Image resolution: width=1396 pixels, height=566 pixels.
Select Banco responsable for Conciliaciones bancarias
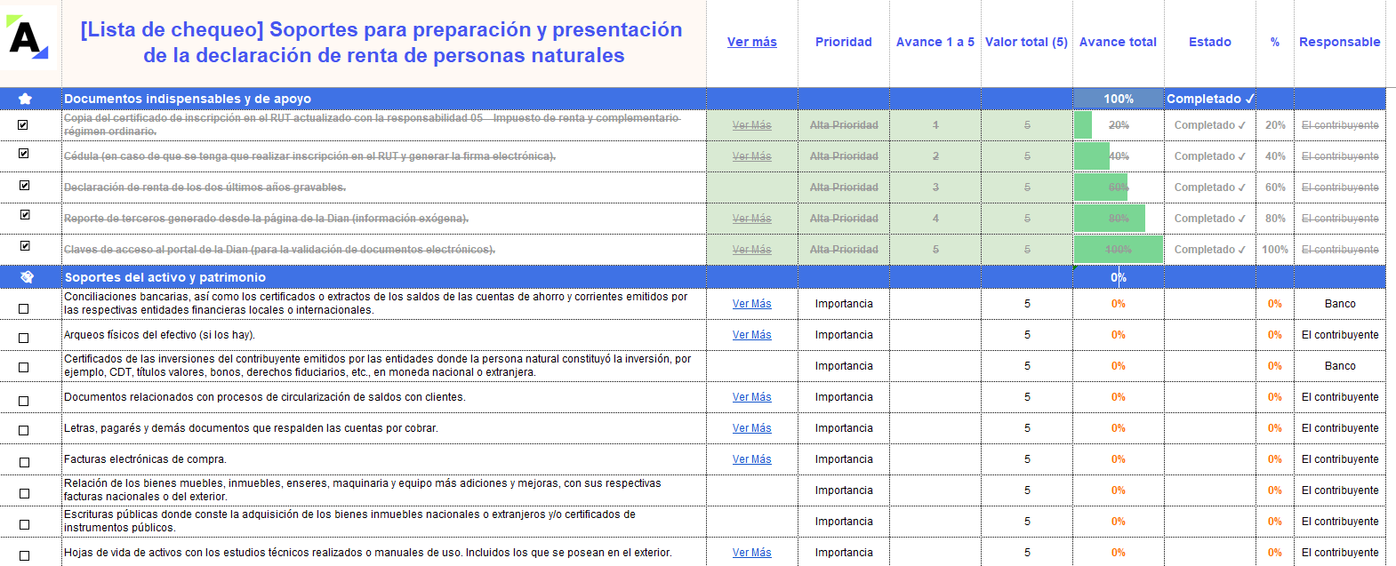1340,304
